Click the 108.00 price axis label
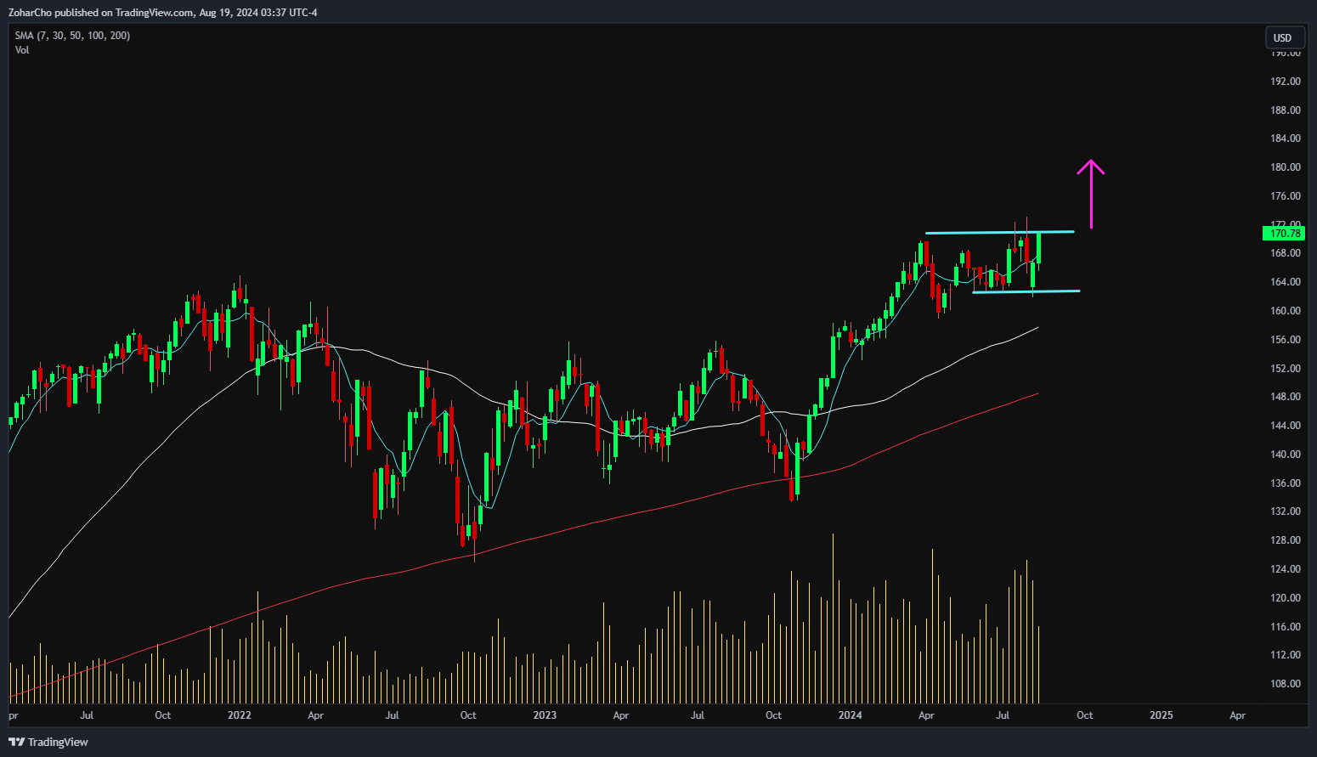 1285,684
